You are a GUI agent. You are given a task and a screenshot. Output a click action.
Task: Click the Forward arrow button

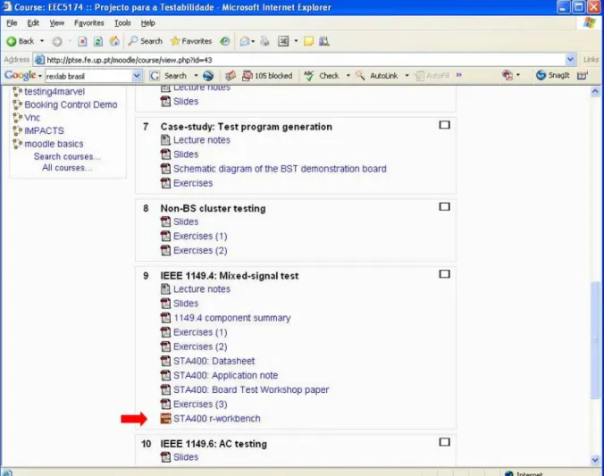57,41
